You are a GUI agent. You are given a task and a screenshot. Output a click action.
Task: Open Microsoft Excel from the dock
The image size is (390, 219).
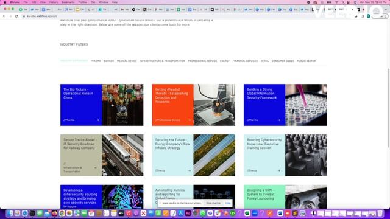[247, 214]
